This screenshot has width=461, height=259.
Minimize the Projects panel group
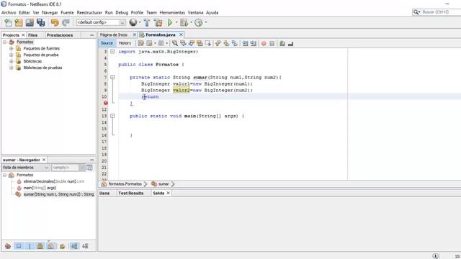[x=91, y=35]
